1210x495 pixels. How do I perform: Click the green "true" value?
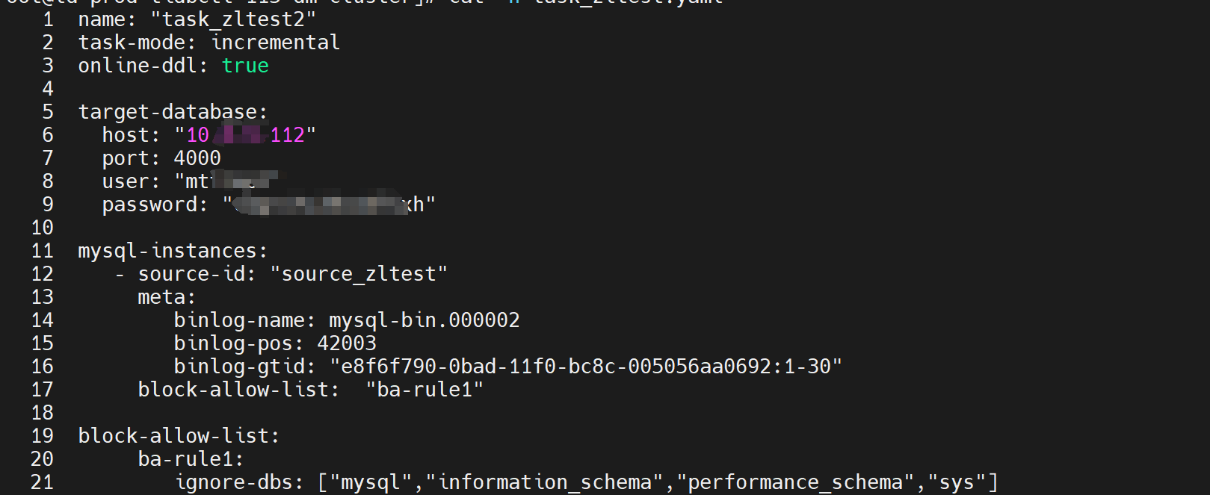(245, 66)
